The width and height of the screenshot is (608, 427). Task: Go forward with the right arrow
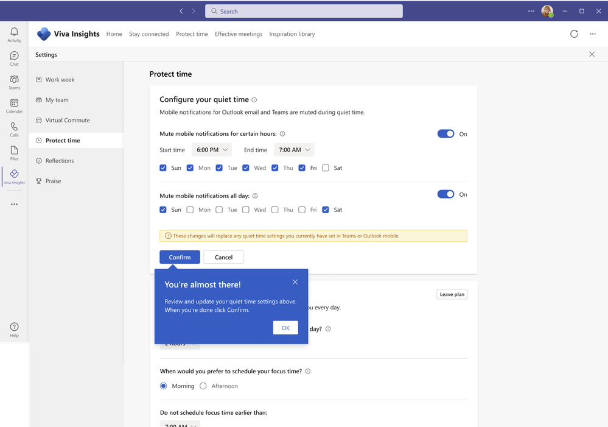194,11
